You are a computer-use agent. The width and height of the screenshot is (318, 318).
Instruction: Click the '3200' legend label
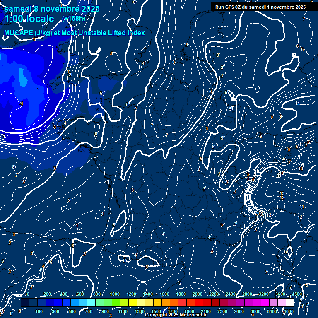[x=264, y=294]
